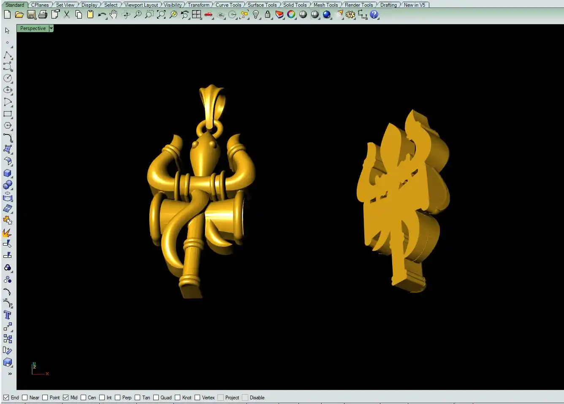The width and height of the screenshot is (564, 404).
Task: Disable the End osnap checkbox
Action: 6,398
